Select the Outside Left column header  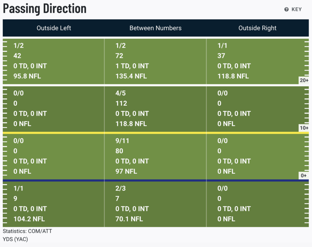54,28
